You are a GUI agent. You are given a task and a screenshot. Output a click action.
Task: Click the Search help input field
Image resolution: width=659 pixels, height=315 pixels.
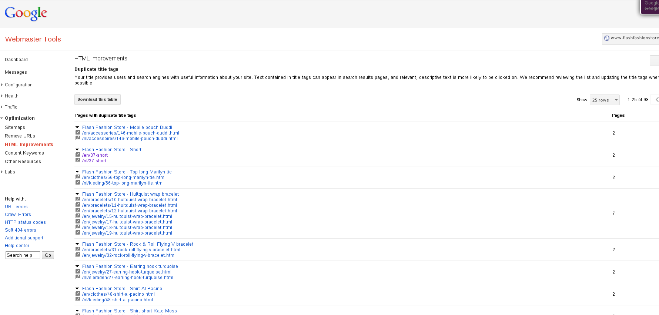(x=23, y=255)
